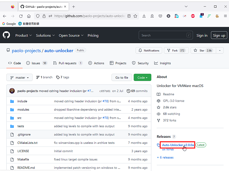Switch to the Pull requests tab
The image size is (229, 171).
(68, 63)
